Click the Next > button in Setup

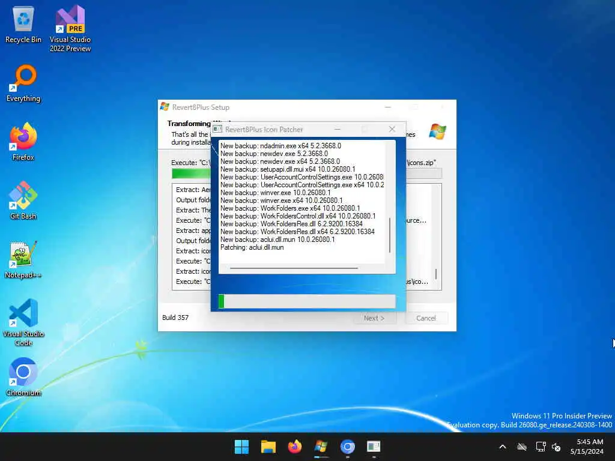(374, 318)
